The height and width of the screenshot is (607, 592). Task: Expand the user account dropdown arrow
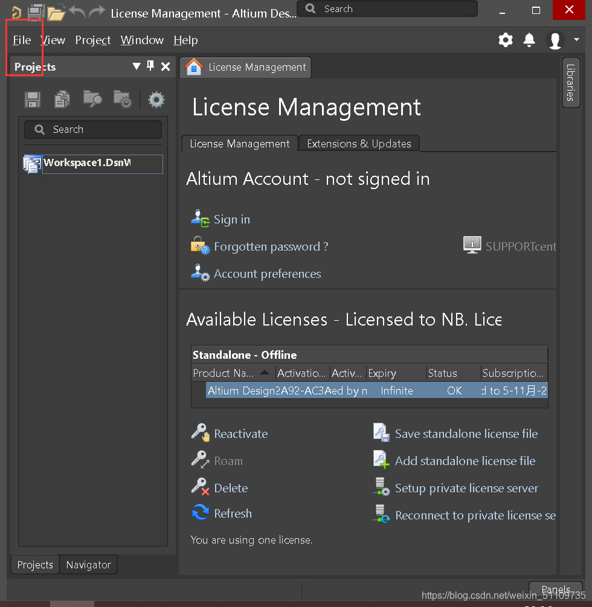[576, 39]
